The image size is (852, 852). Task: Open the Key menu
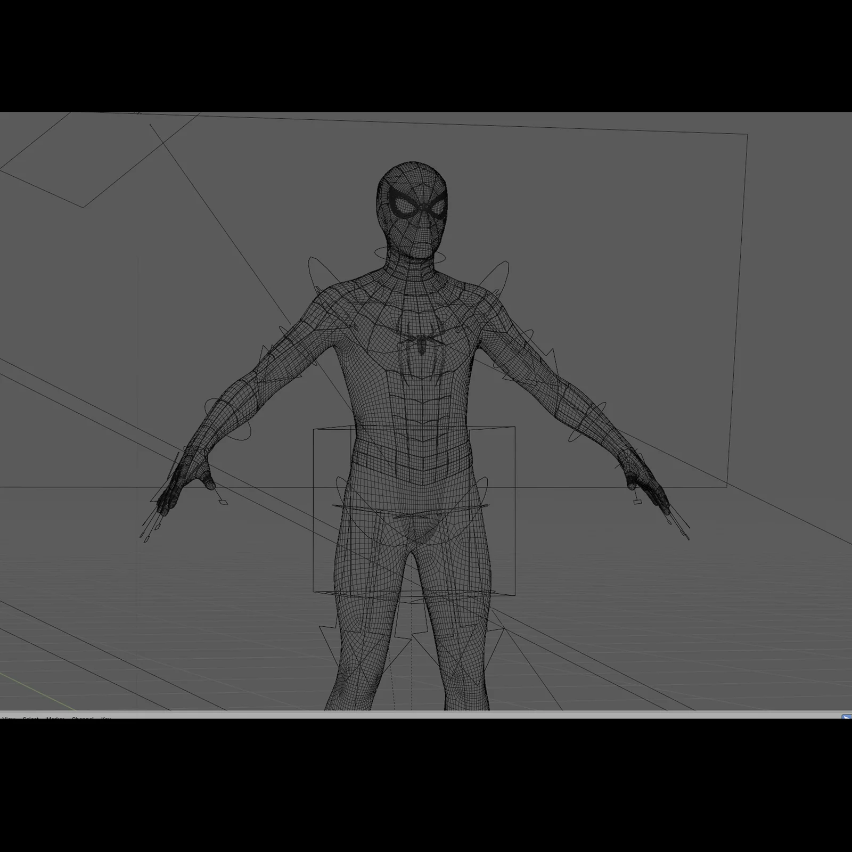tap(105, 718)
